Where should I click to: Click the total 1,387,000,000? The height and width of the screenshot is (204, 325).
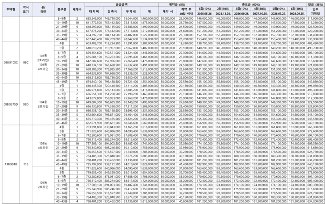[x=149, y=43]
